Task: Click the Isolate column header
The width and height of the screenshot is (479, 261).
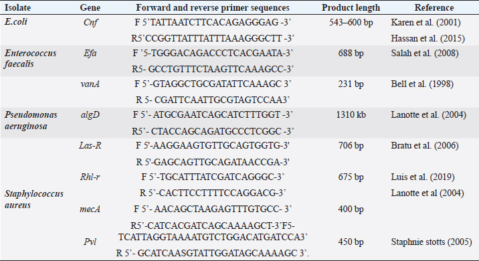Action: coord(17,7)
